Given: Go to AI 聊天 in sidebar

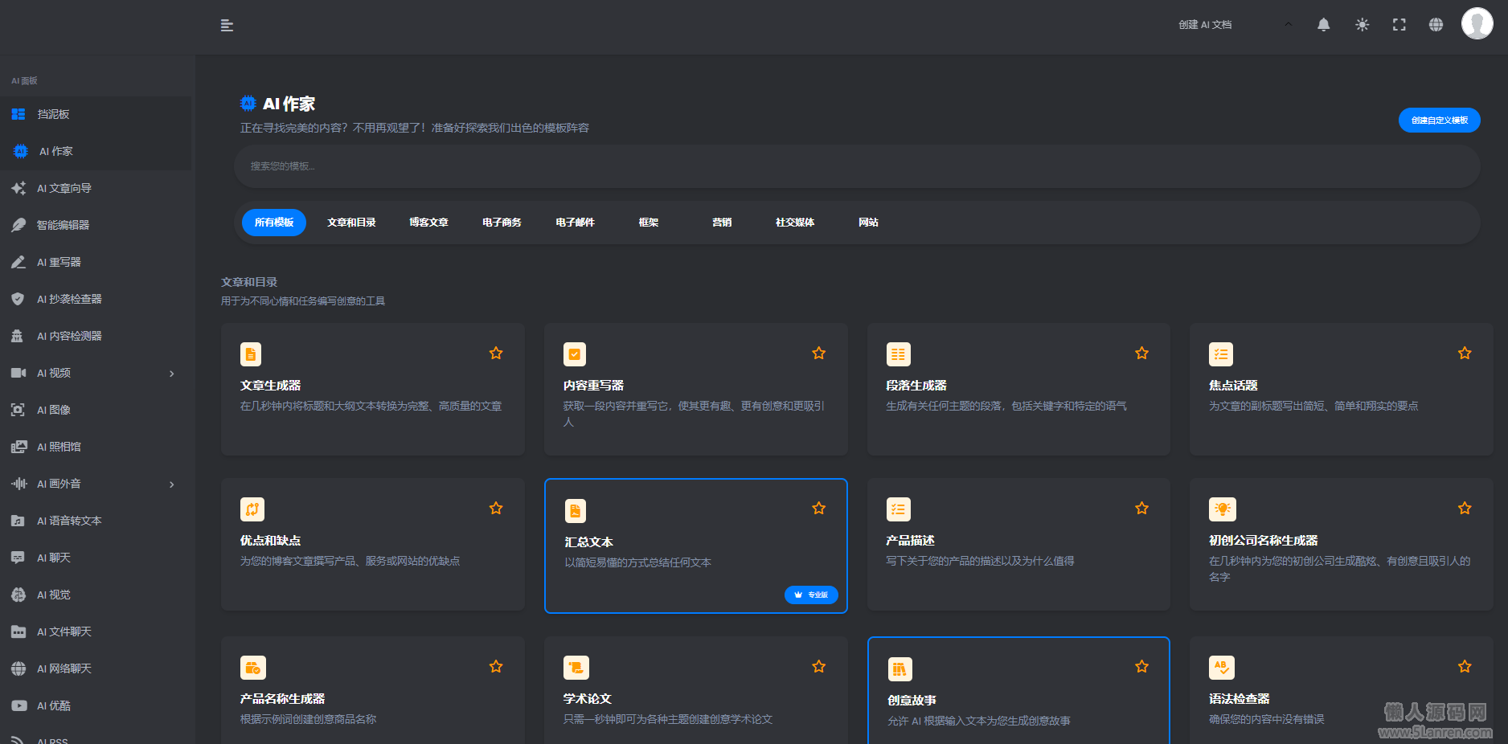Looking at the screenshot, I should tap(54, 558).
